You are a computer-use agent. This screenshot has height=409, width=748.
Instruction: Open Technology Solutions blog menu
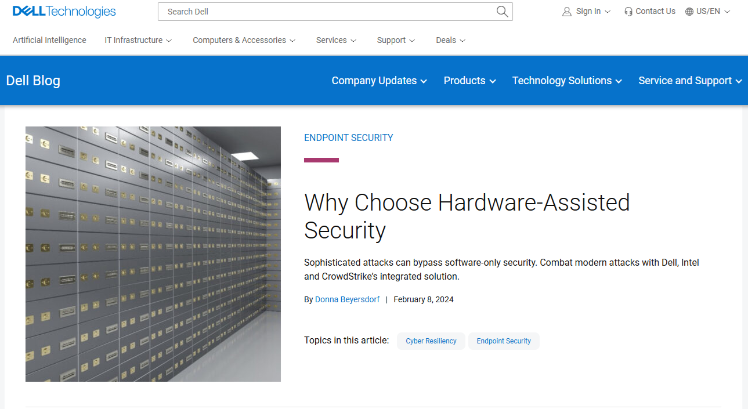(566, 81)
